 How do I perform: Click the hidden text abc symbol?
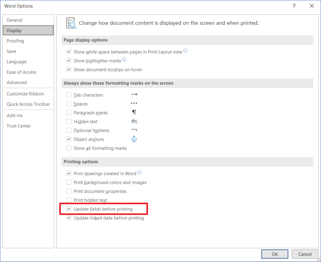[134, 121]
